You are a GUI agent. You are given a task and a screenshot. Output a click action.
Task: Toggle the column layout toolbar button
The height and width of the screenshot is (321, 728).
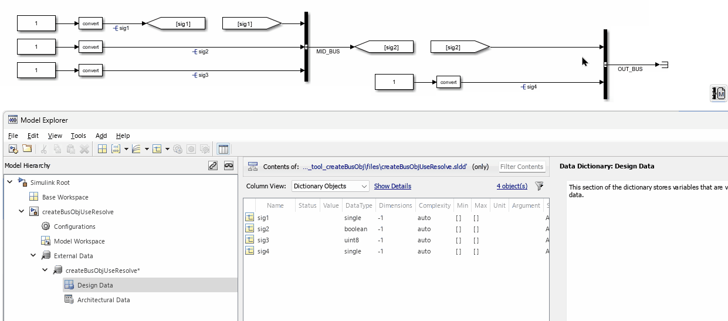(223, 149)
